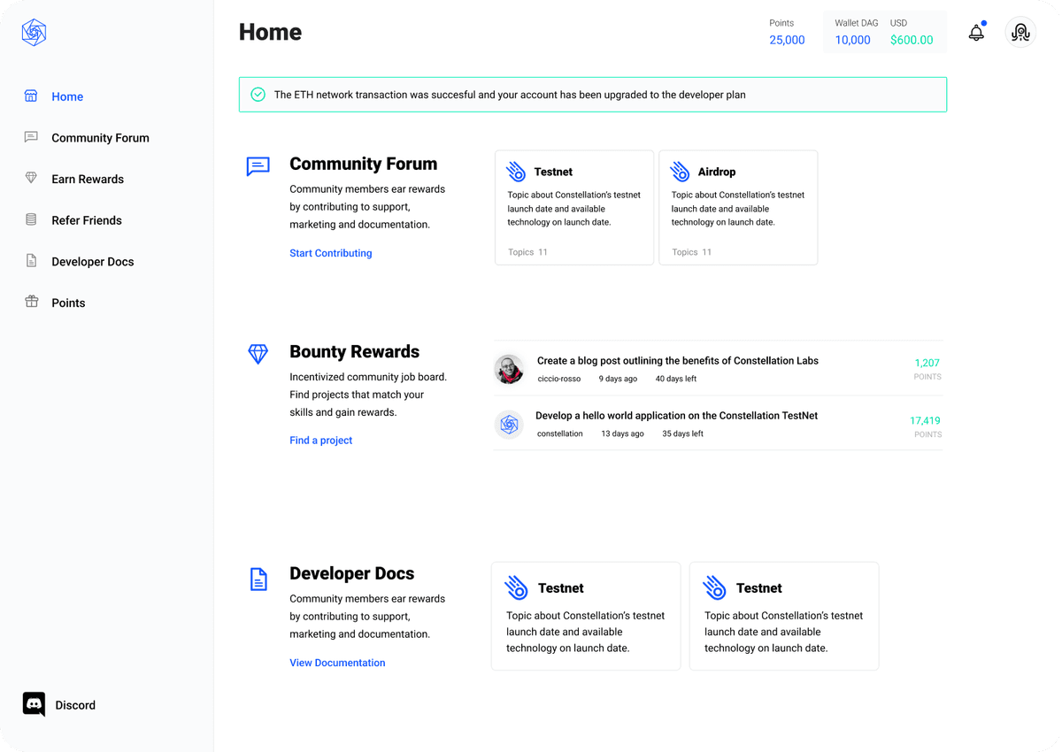Open Community Forum from sidebar menu
This screenshot has width=1062, height=752.
click(x=100, y=138)
